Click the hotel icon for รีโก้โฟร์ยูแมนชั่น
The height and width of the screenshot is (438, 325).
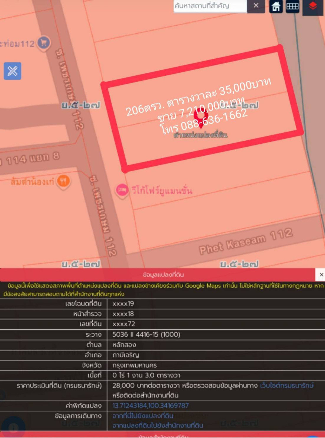click(122, 190)
